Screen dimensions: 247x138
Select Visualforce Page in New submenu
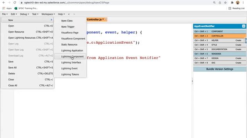pyautogui.click(x=70, y=33)
